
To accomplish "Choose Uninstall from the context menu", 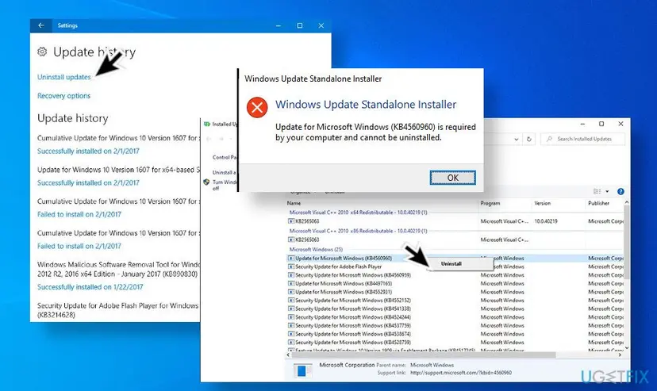I will click(451, 264).
